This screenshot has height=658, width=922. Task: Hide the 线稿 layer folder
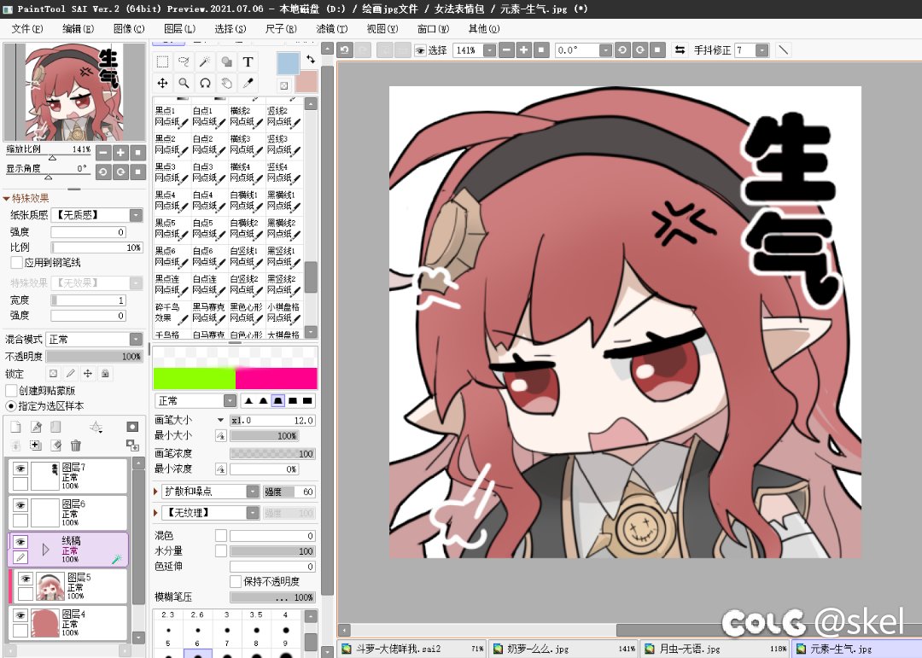(x=20, y=542)
